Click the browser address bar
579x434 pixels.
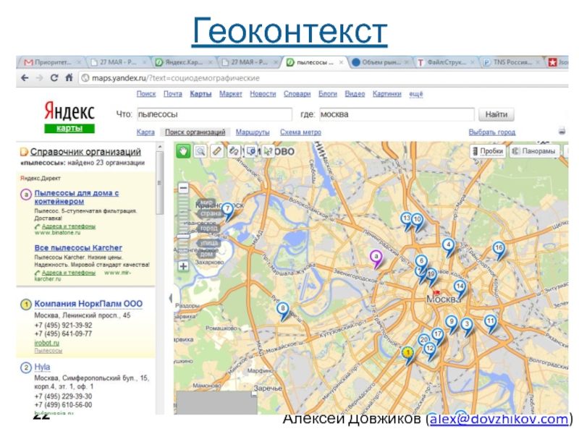tap(323, 78)
